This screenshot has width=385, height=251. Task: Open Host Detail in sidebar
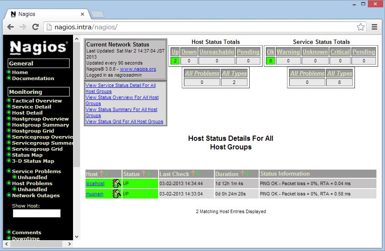coord(27,113)
